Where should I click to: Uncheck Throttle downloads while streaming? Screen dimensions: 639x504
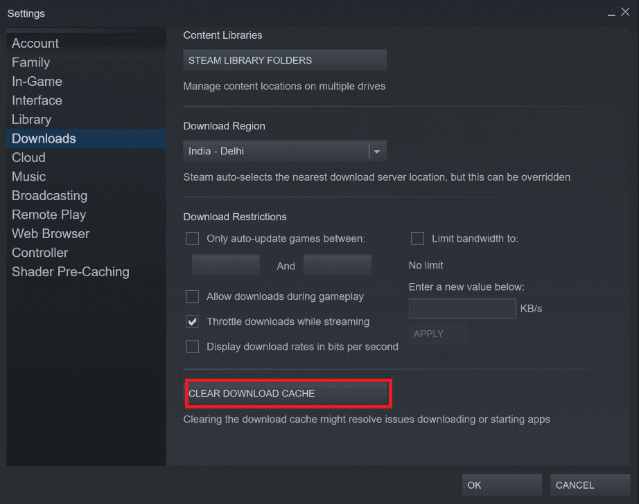(x=192, y=321)
